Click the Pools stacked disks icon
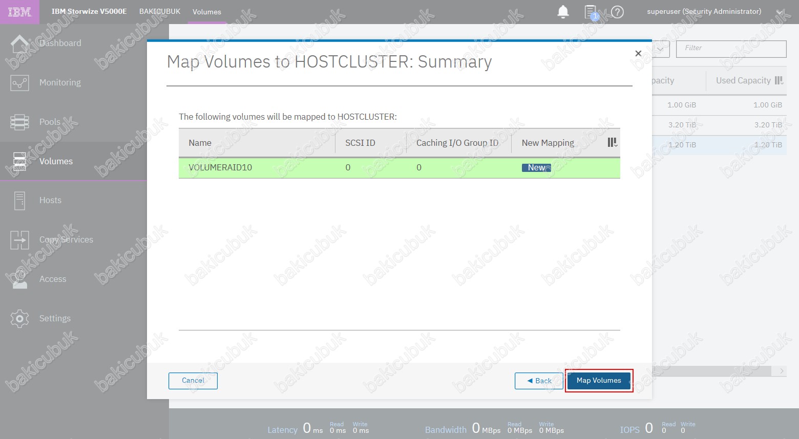799x439 pixels. point(19,122)
